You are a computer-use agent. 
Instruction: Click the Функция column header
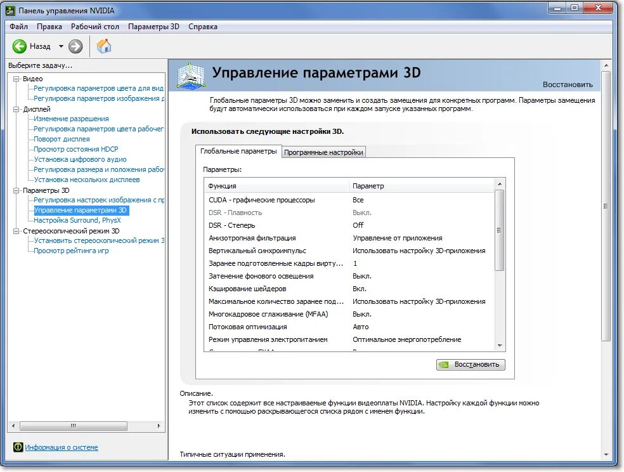pos(276,186)
